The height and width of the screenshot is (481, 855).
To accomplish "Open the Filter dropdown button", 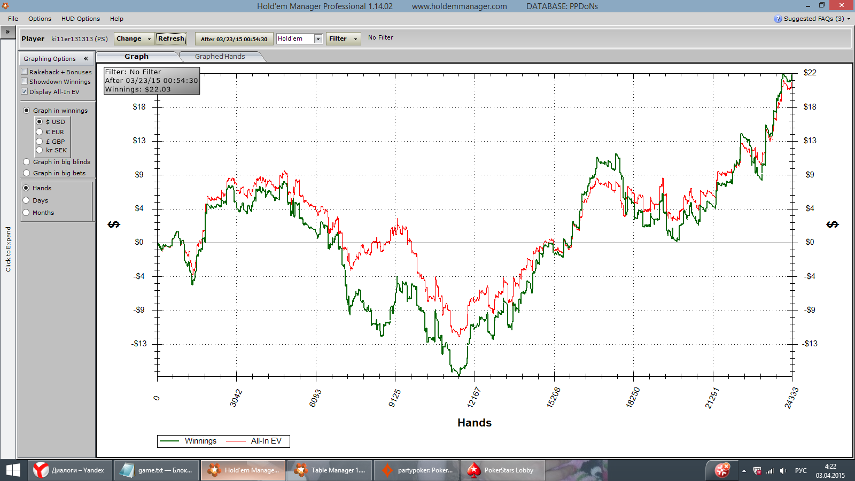I will [343, 38].
